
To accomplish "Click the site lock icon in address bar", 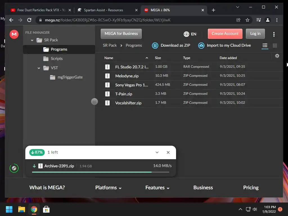I will [40, 20].
